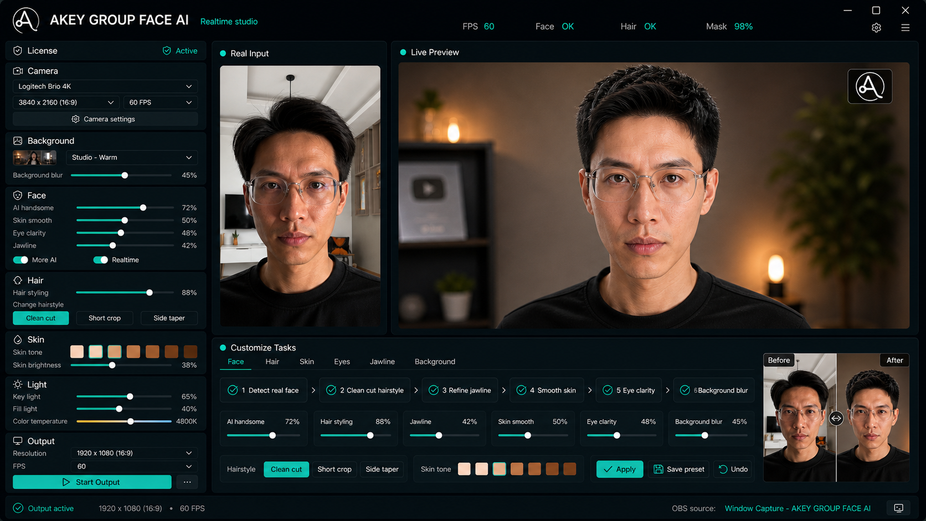Open the Logitech Brio 4K camera dropdown
926x521 pixels.
(x=105, y=86)
